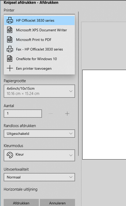Click the color palette icon in Kleurmodus
The image size is (126, 206).
coord(10,155)
